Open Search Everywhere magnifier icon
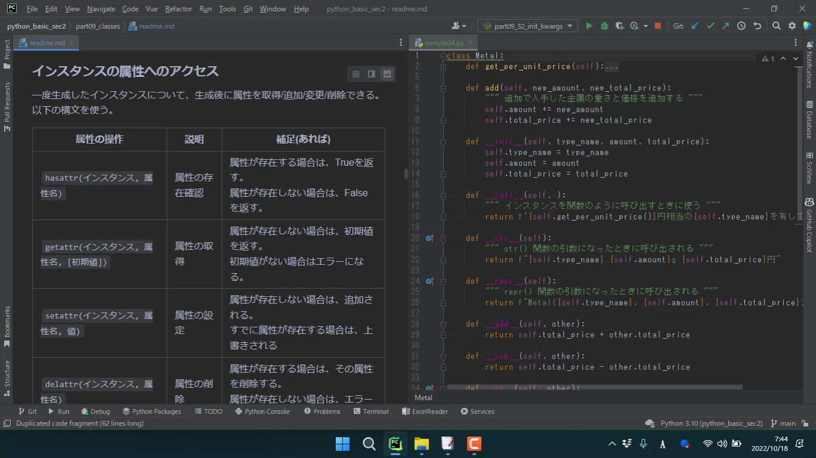The width and height of the screenshot is (816, 458). pos(776,26)
